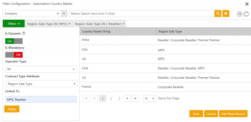Screen dimensions: 251x122
Task: Select the USA row
Action: pyautogui.click(x=165, y=50)
